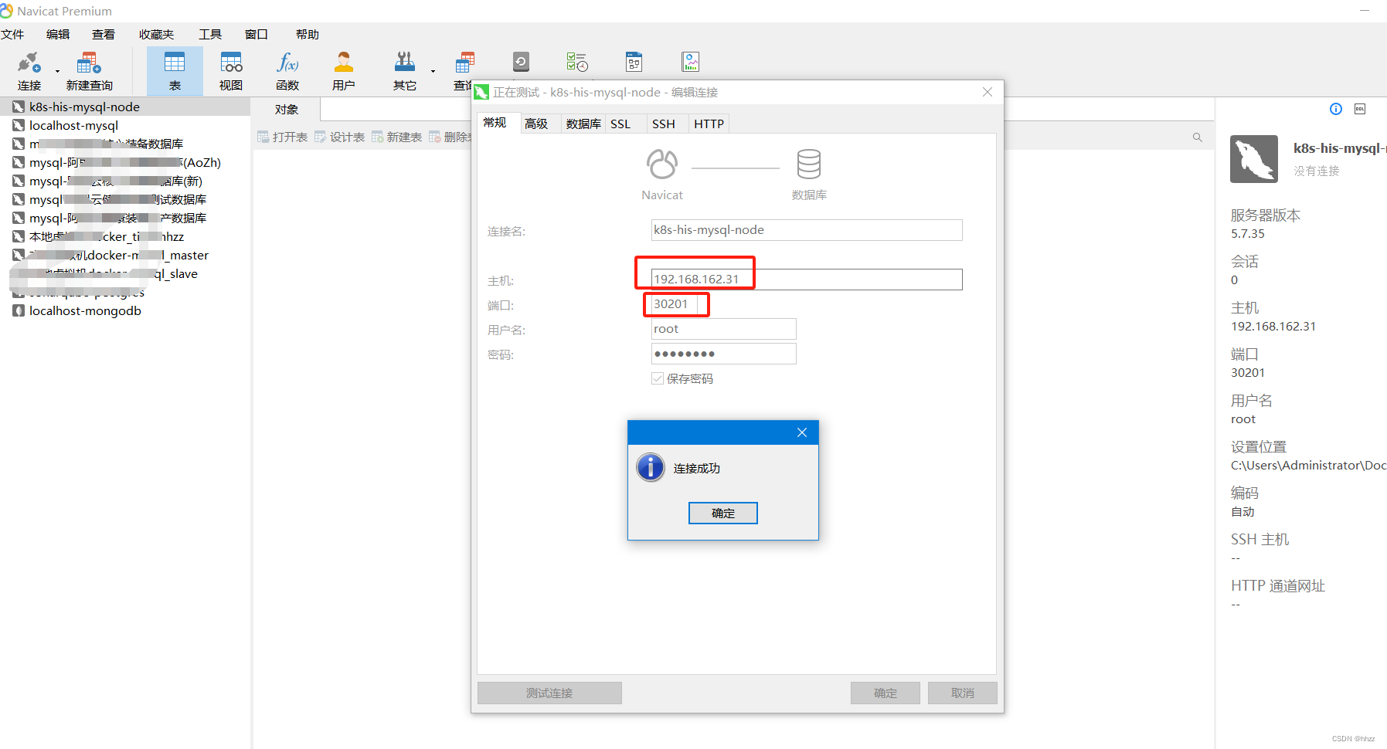Click the settings location path C:\Users\Administrator

point(1308,466)
